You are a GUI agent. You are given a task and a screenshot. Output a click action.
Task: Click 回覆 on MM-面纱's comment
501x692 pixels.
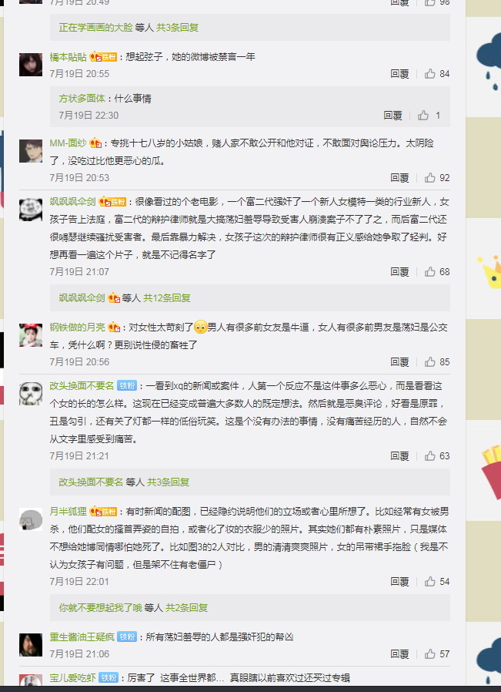tap(399, 178)
